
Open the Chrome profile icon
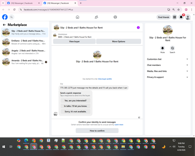click(186, 10)
